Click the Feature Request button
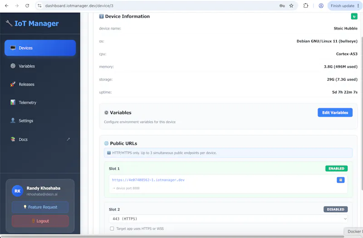 tap(40, 207)
